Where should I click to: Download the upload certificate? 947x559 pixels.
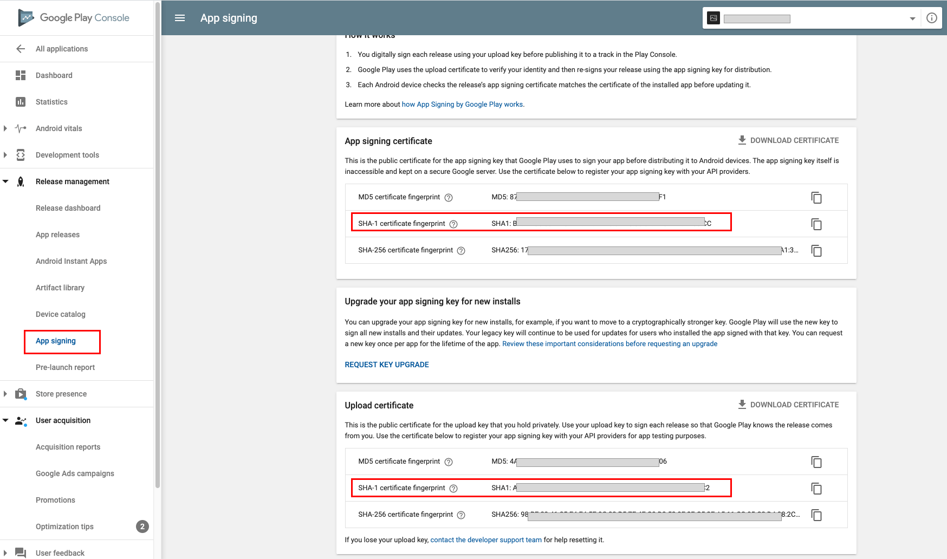(x=788, y=405)
